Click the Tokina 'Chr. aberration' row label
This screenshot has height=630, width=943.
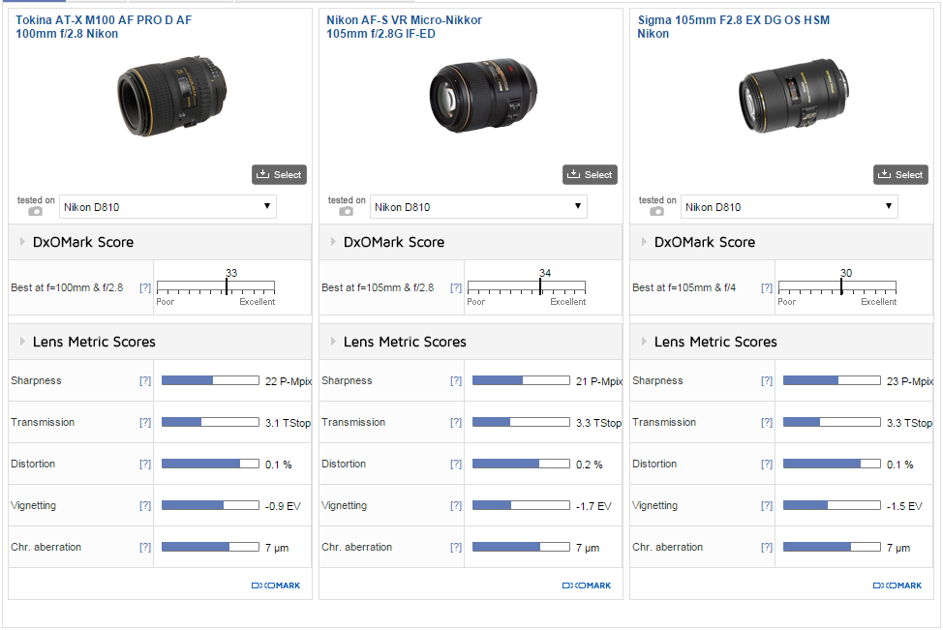[46, 547]
